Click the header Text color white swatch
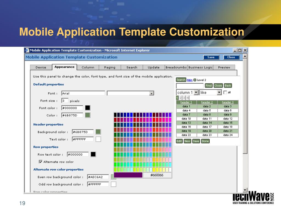Screen dimensions: 281x210 pos(98,139)
